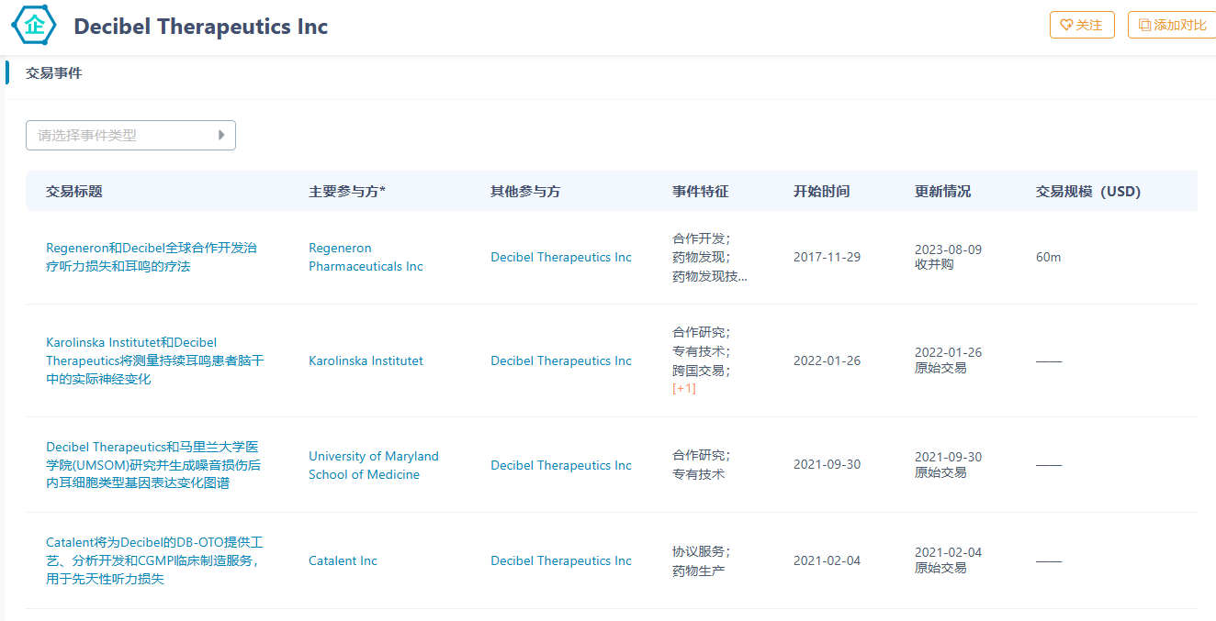
Task: Click the hexagon company logo icon
Action: 34,26
